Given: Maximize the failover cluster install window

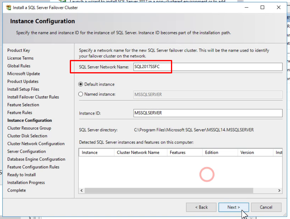Looking at the screenshot, I should pos(263,7).
